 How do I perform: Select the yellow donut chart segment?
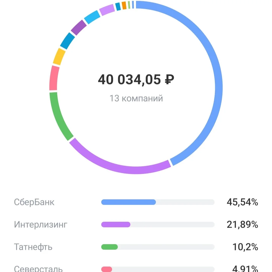[59, 57]
